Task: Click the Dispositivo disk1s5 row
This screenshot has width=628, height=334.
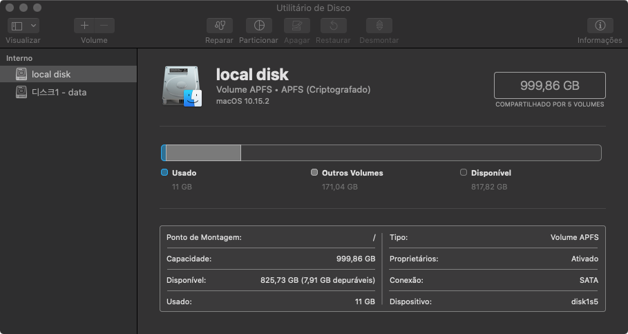Action: pos(494,301)
